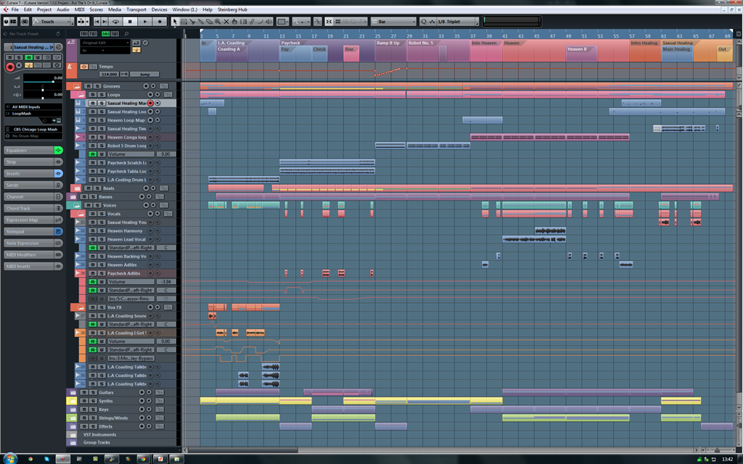Open the Bar grid type dropdown
Viewport: 743px width, 464px height.
(x=393, y=21)
